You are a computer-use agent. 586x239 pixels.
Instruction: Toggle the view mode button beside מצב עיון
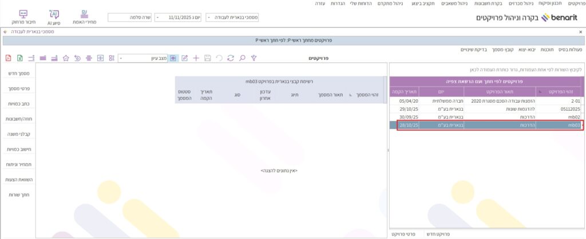[x=173, y=58]
